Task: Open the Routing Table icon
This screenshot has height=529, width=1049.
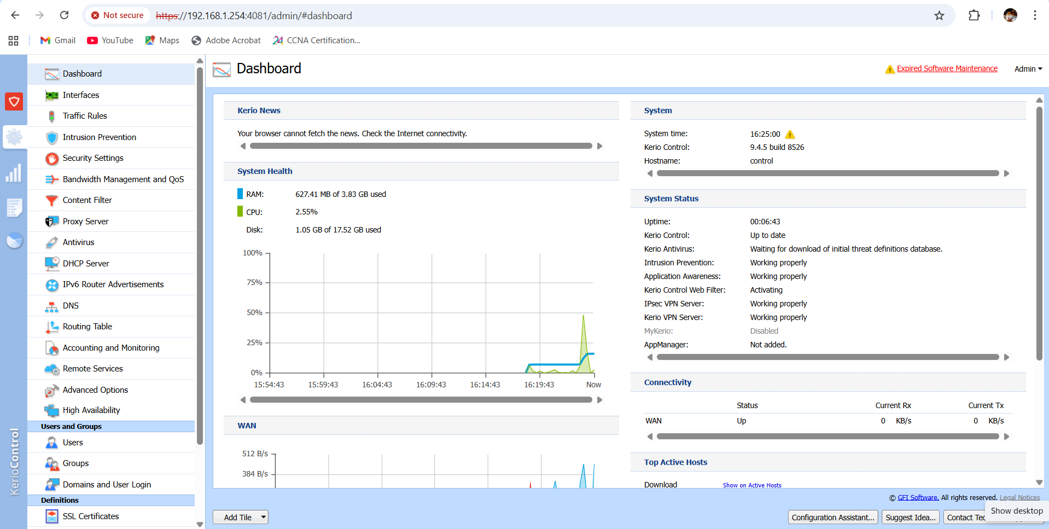Action: coord(51,327)
